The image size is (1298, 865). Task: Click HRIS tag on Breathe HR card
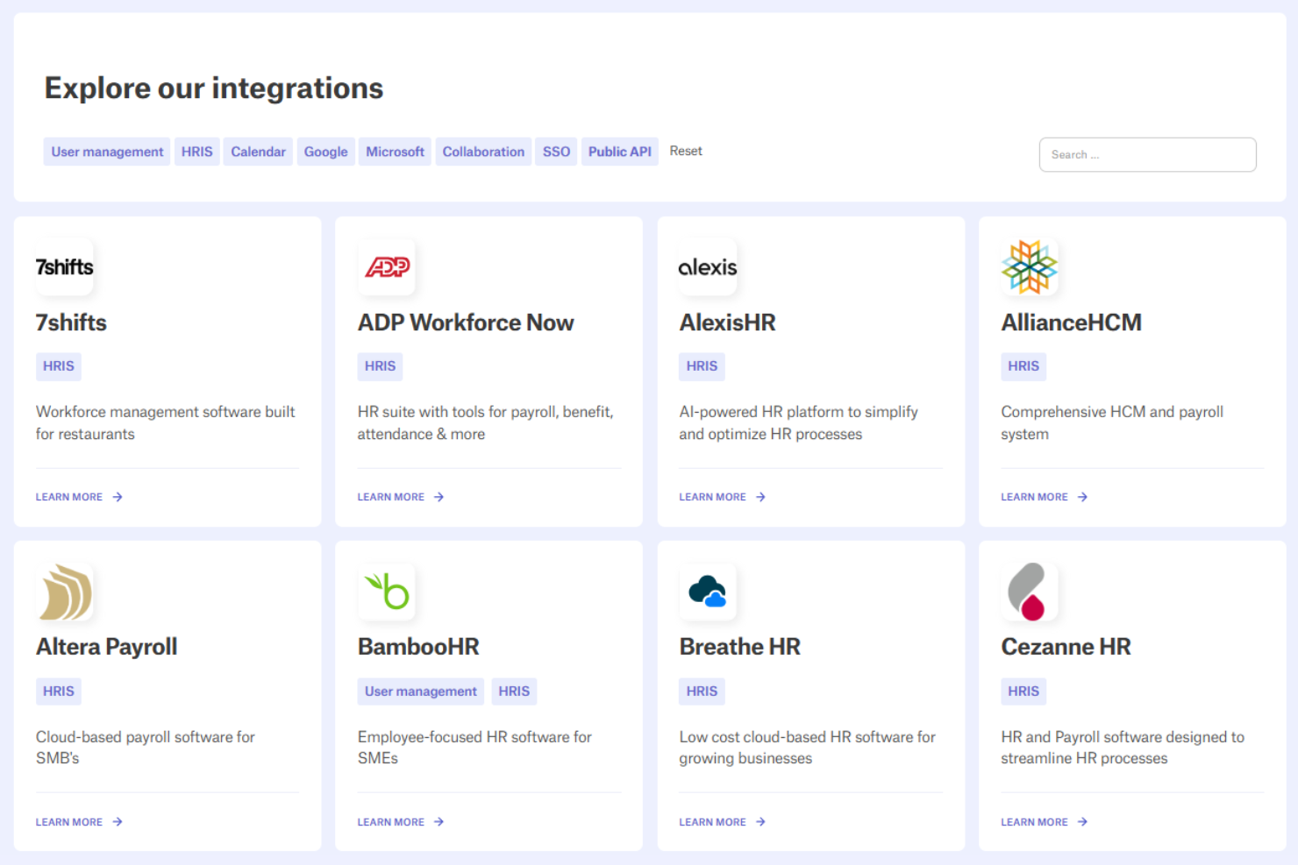point(702,691)
